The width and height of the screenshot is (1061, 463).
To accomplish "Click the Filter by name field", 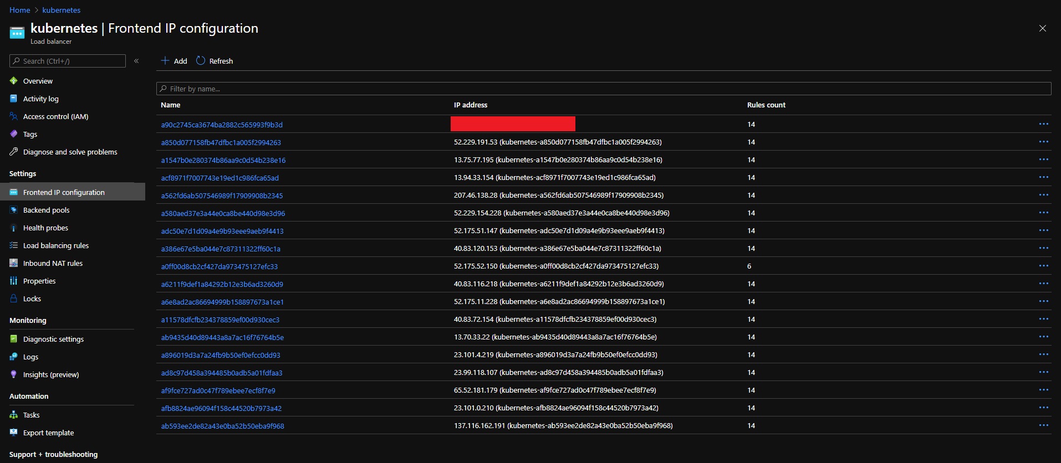I will 604,89.
